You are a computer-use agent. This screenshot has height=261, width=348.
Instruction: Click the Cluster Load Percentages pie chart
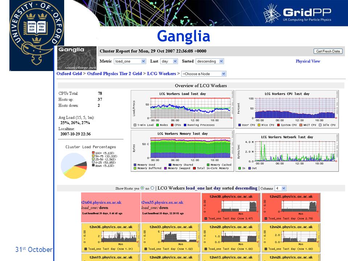coord(74,166)
